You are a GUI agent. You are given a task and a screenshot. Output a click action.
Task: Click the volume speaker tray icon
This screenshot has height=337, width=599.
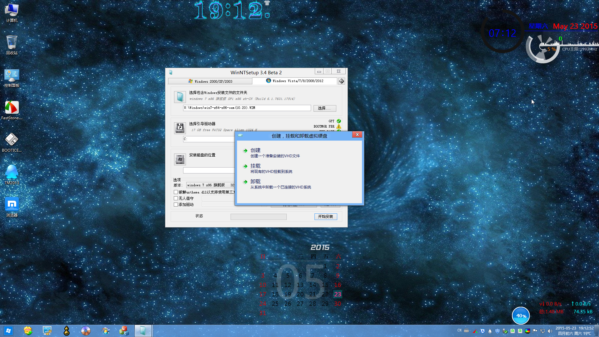(550, 331)
